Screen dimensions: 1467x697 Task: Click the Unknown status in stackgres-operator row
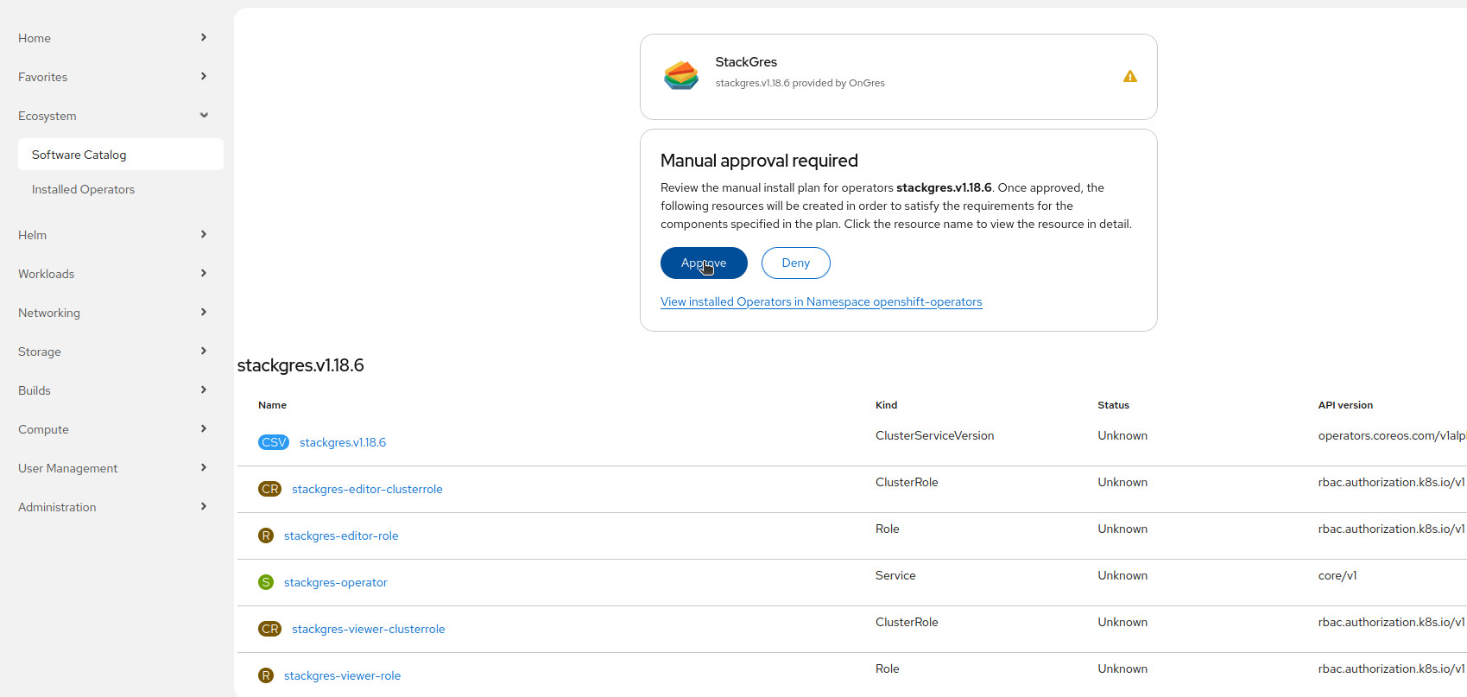click(1122, 575)
